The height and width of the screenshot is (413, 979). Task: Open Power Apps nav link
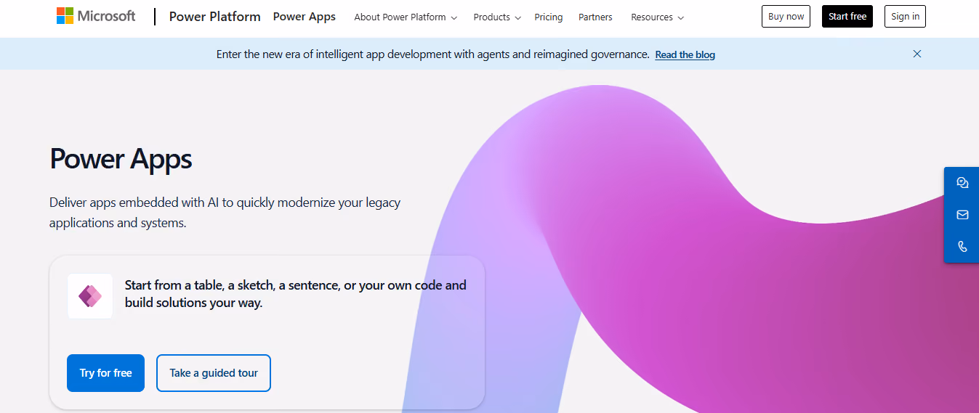coord(305,16)
